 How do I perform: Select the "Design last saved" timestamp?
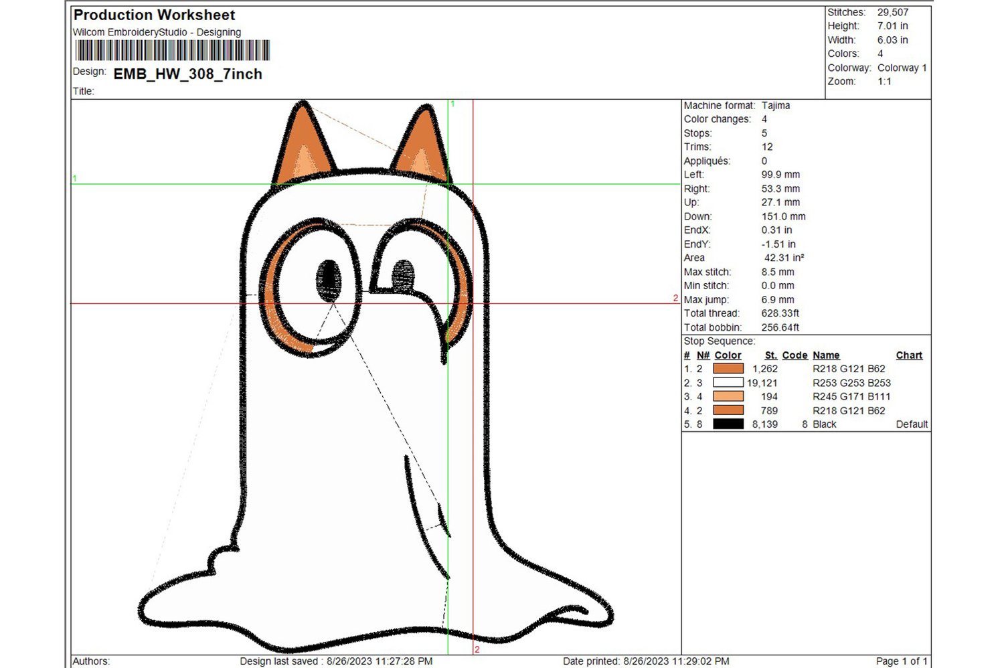336,661
